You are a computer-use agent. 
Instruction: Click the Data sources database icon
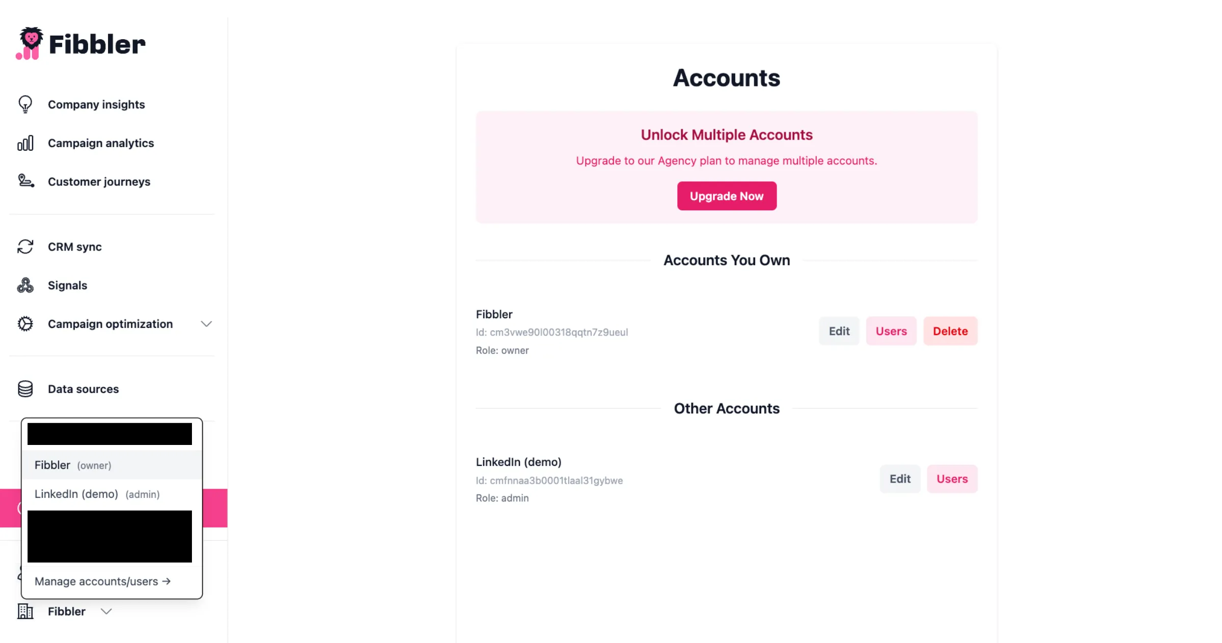click(x=25, y=388)
